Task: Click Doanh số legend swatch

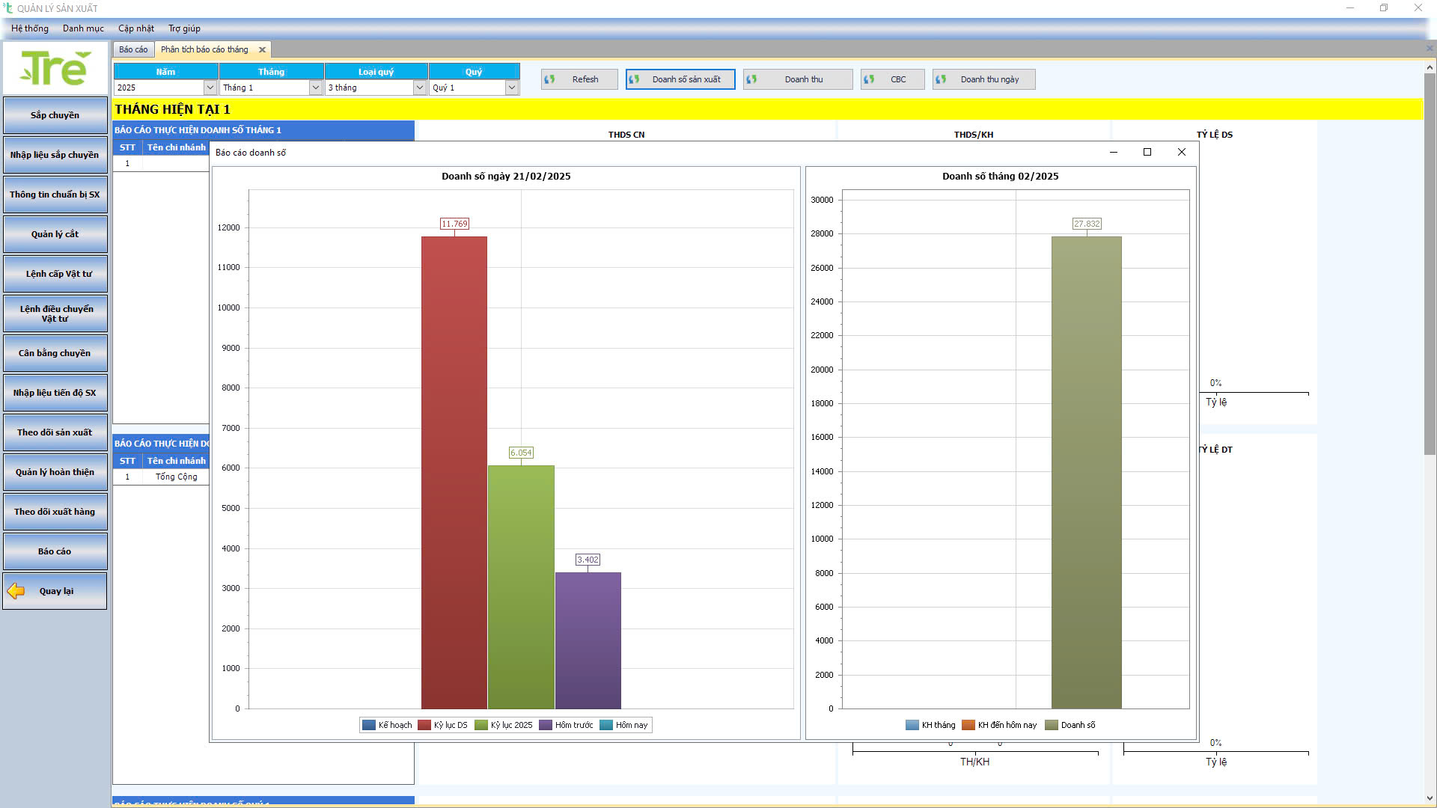Action: [1052, 725]
